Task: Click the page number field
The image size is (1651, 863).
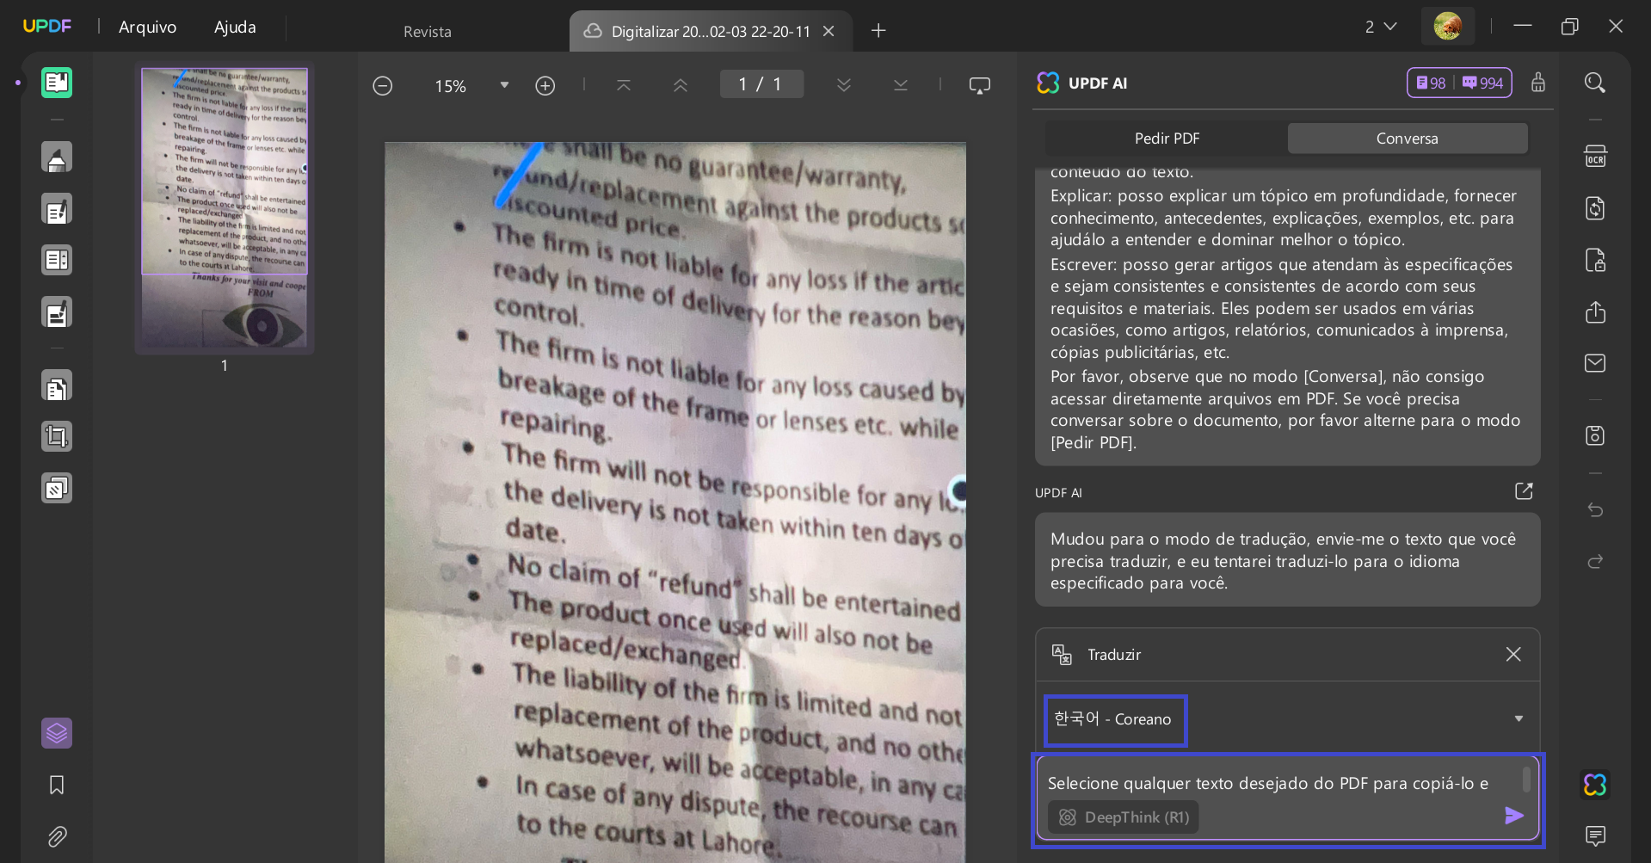Action: tap(761, 84)
